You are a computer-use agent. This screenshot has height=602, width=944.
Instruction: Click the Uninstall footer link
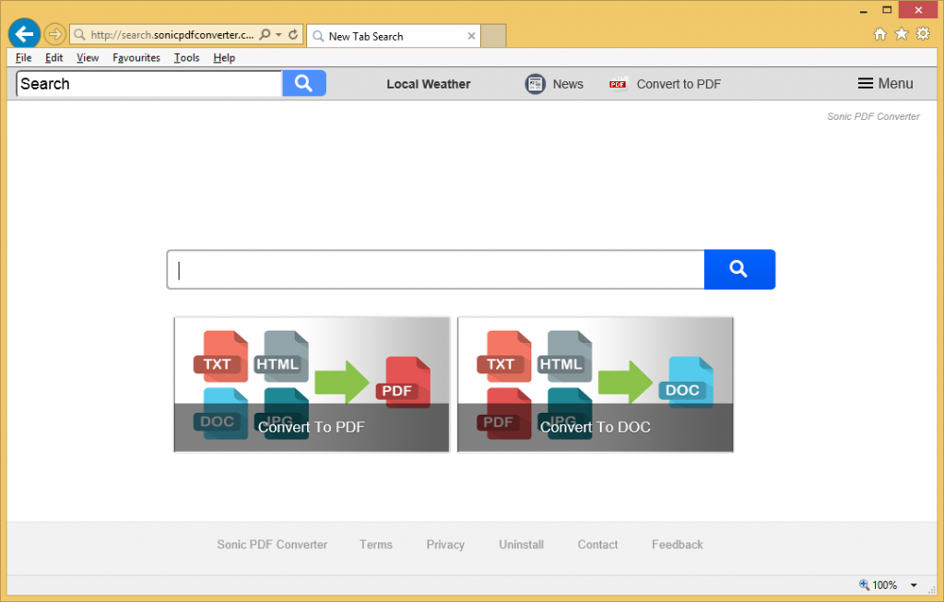click(521, 545)
